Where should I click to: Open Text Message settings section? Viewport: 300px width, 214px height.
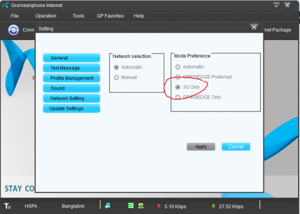(x=71, y=68)
